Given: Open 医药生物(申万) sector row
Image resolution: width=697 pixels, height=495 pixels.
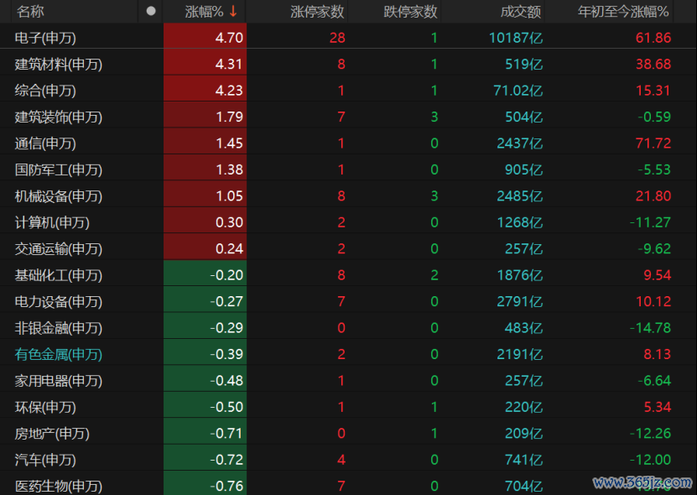Looking at the screenshot, I should [349, 485].
